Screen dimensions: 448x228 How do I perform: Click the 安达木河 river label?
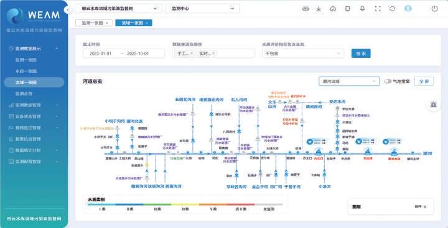pos(337,102)
